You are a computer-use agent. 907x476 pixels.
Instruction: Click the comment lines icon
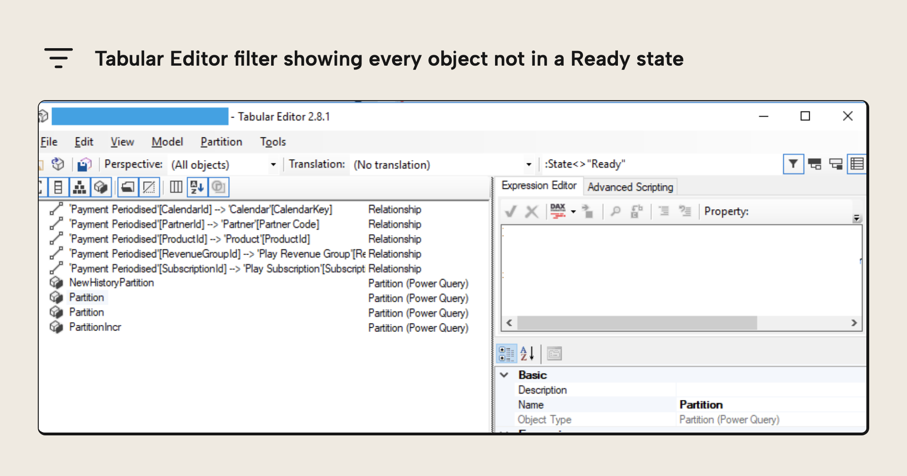664,211
